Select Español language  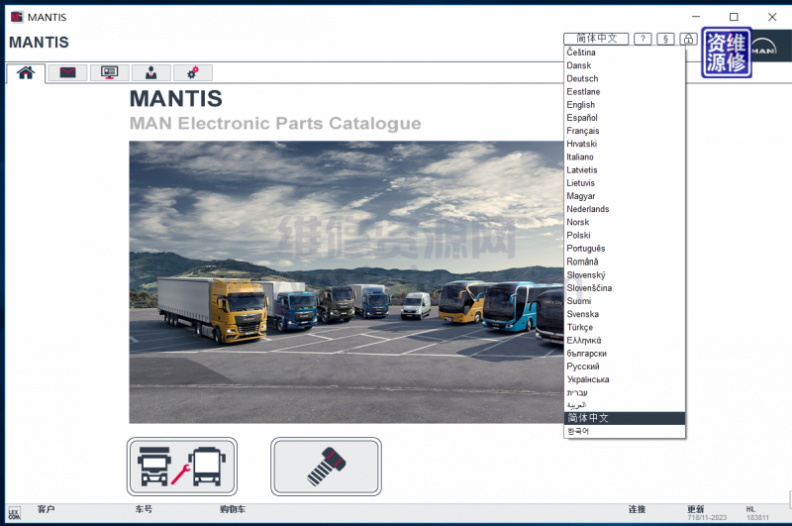625,118
